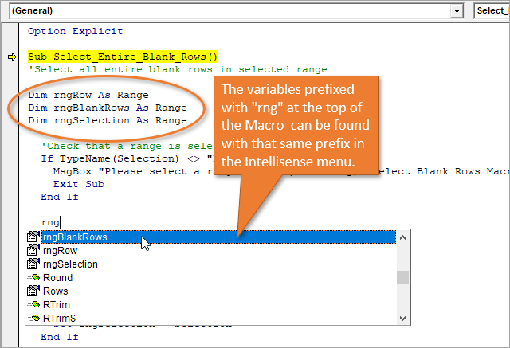Select rngBlankRows from the Intellisense list
The image size is (510, 348).
click(x=76, y=237)
